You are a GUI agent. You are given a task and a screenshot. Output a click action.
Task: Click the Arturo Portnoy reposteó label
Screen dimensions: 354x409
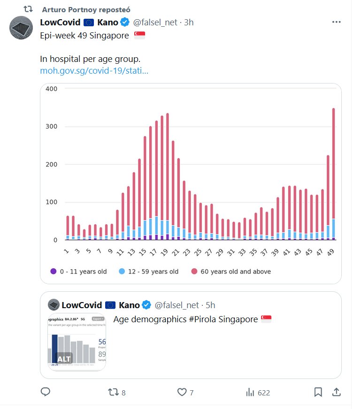tap(86, 9)
